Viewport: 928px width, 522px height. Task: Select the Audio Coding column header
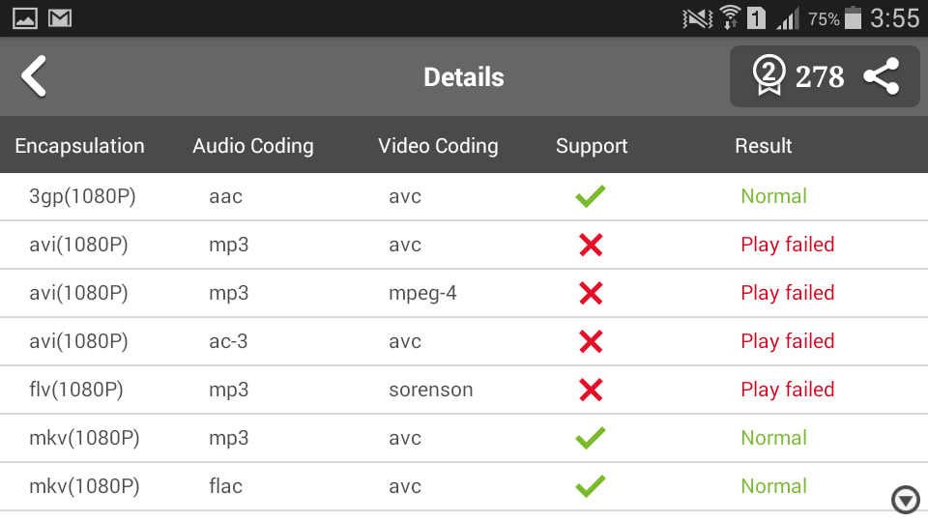[x=253, y=146]
